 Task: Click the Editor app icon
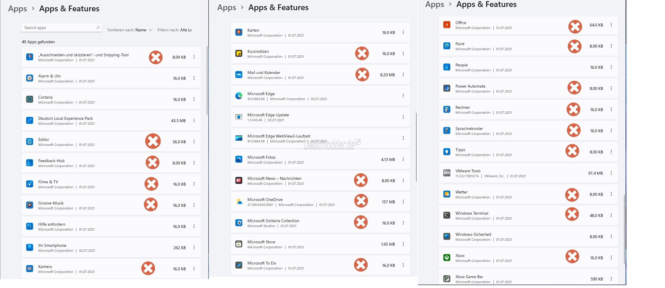(x=30, y=142)
